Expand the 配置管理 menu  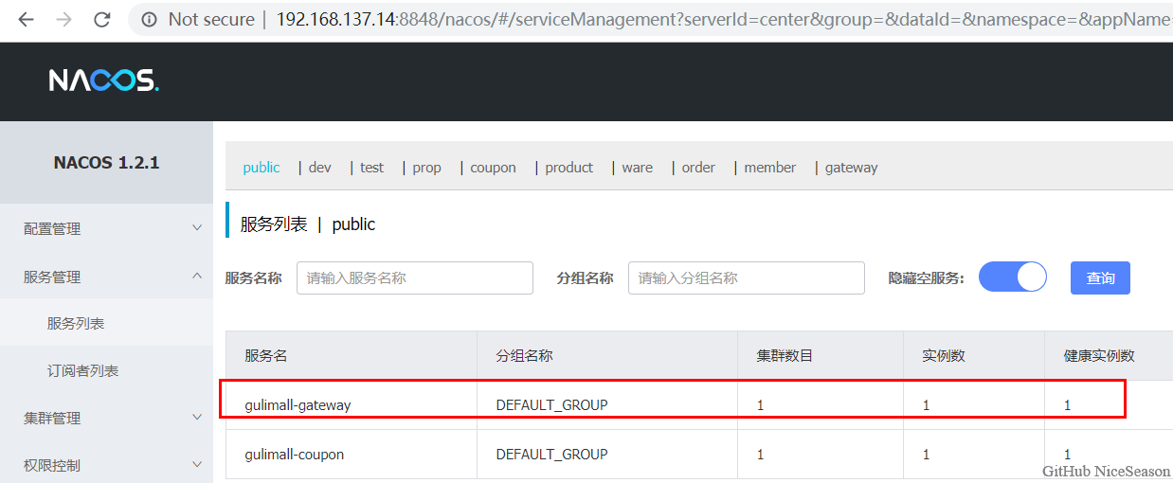(106, 228)
